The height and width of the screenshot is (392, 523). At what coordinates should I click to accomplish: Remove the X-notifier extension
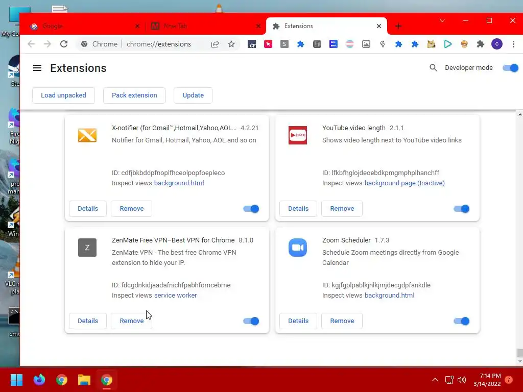coord(131,209)
